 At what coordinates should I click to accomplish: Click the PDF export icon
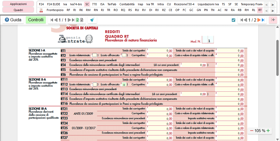click(x=41, y=10)
